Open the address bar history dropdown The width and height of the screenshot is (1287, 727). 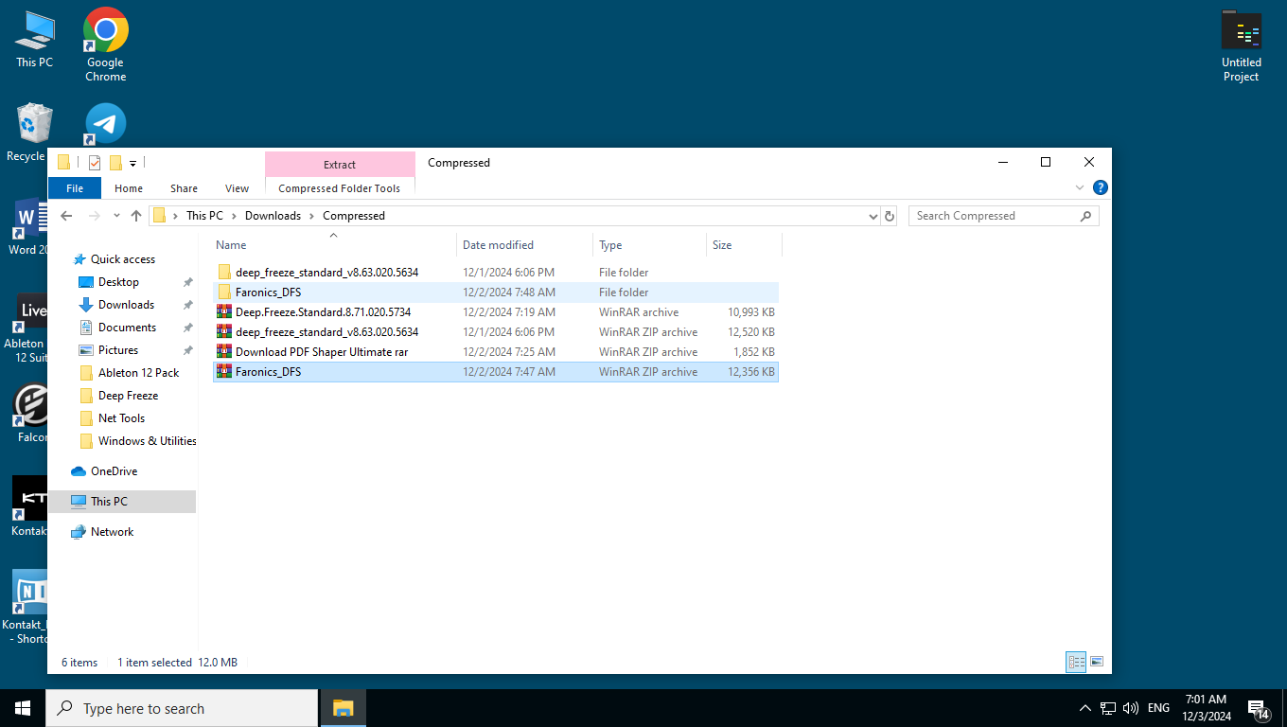(x=873, y=216)
